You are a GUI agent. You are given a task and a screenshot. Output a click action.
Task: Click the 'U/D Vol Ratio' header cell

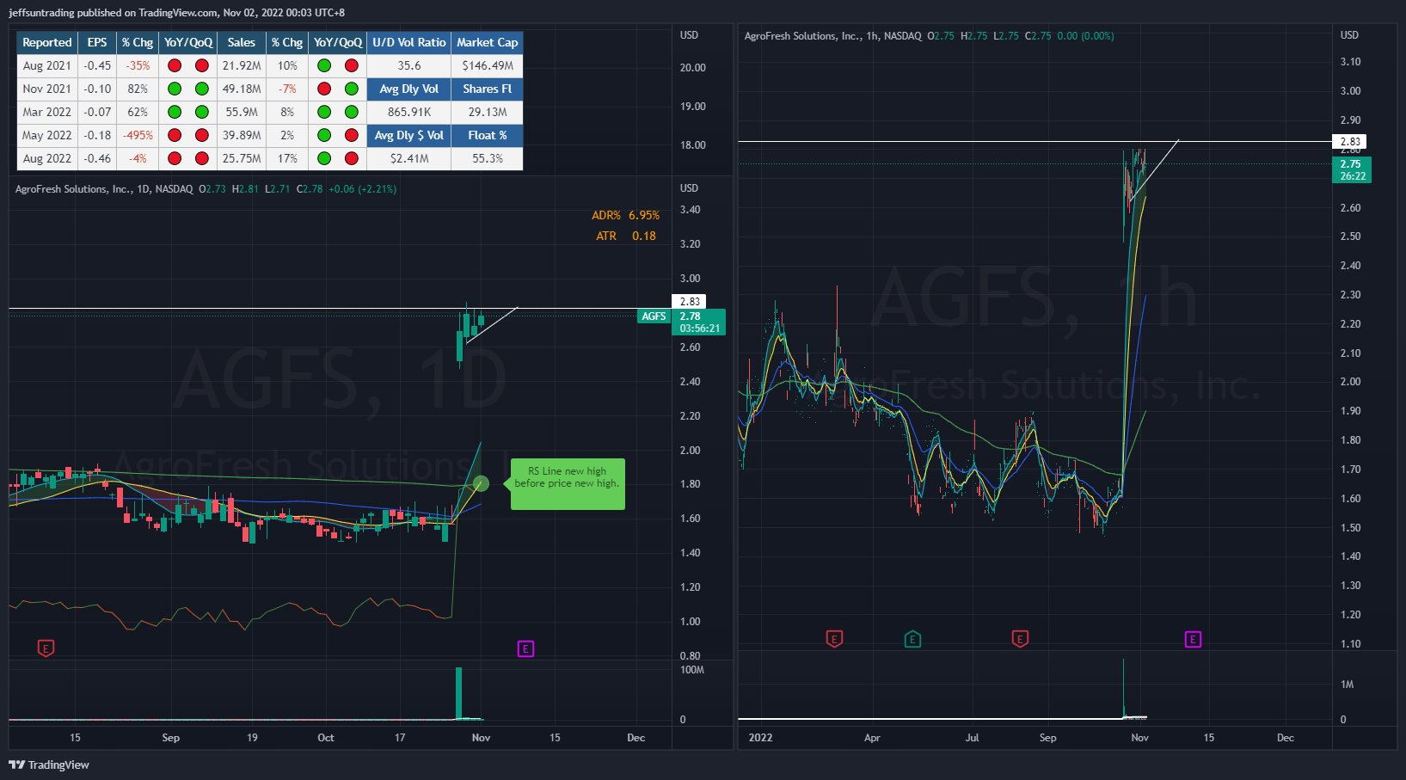click(x=409, y=42)
